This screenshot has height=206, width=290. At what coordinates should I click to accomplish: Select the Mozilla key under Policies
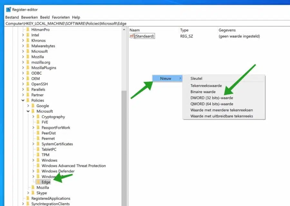43,188
